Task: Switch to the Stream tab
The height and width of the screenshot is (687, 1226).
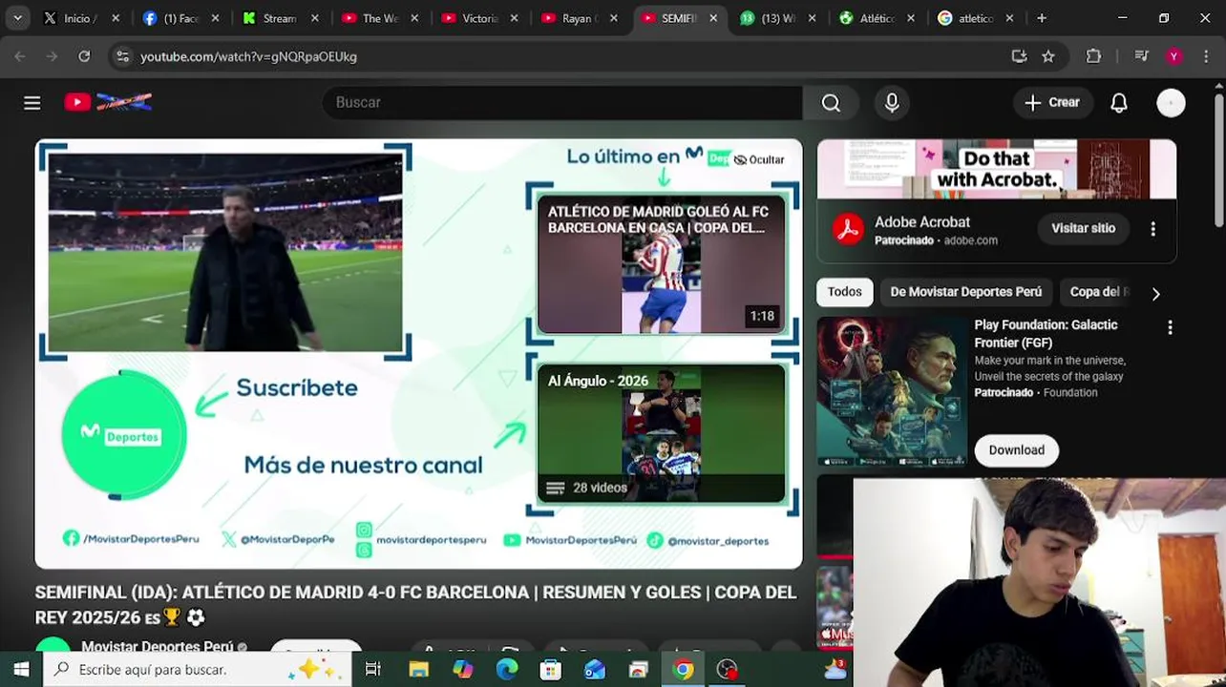Action: point(279,18)
